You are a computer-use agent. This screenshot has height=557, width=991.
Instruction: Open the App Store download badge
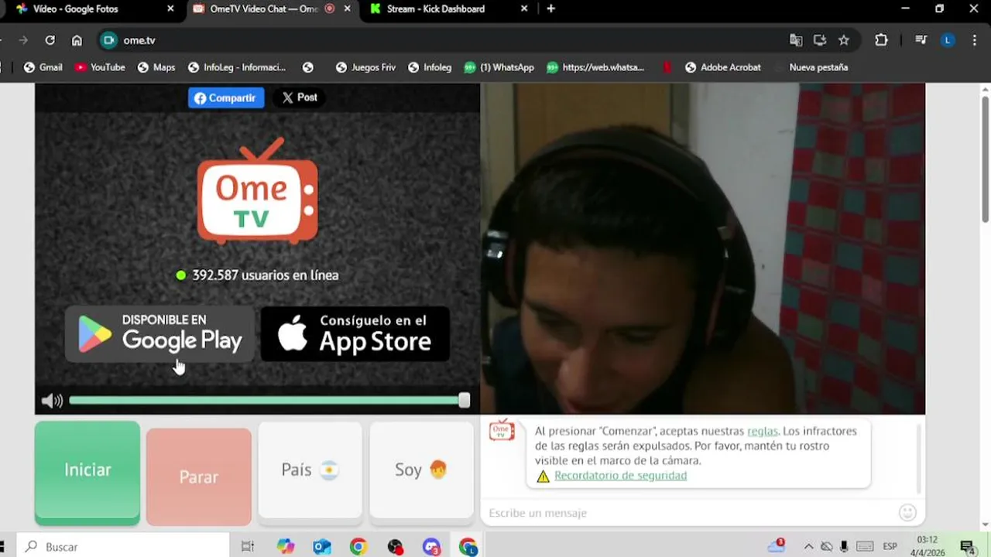pyautogui.click(x=355, y=333)
